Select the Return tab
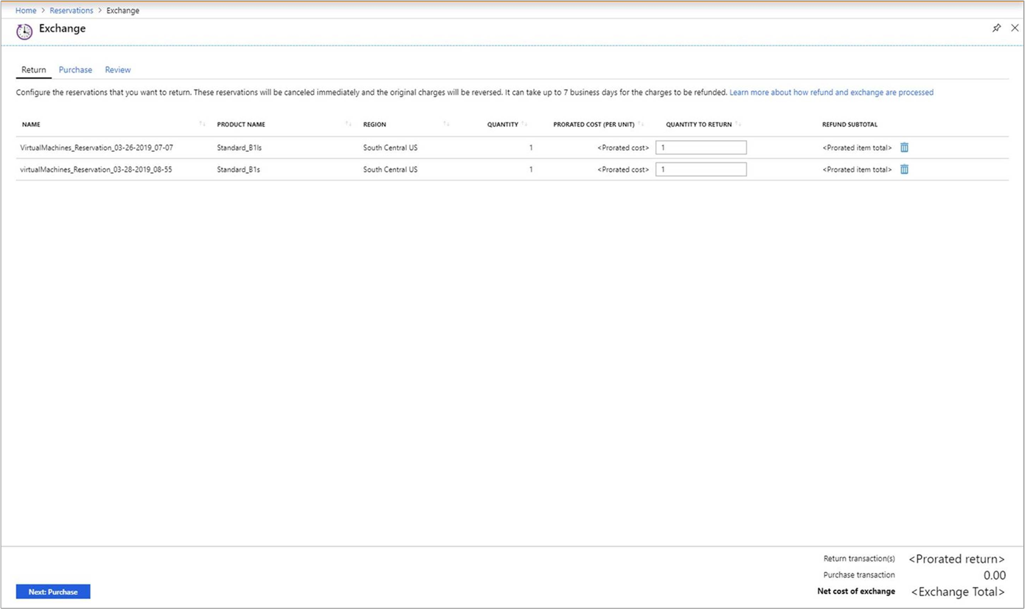Screen dimensions: 1025x609 [34, 70]
